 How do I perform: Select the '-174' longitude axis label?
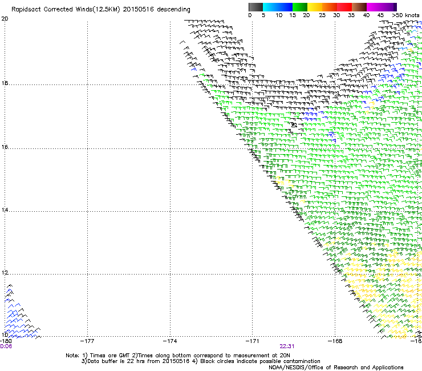pyautogui.click(x=170, y=341)
